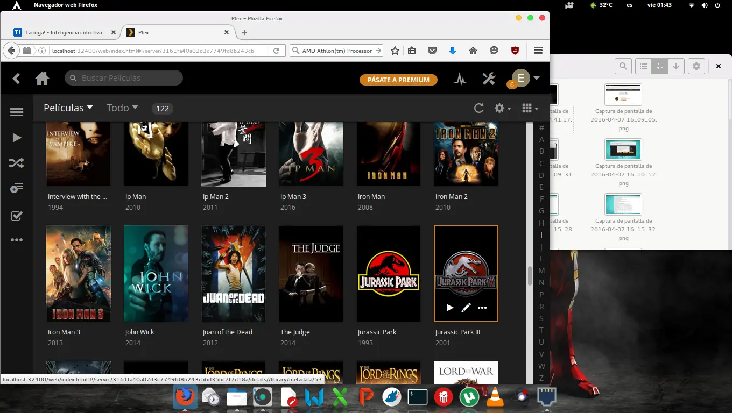Switch Files window to grid view
The image size is (732, 413).
[659, 66]
